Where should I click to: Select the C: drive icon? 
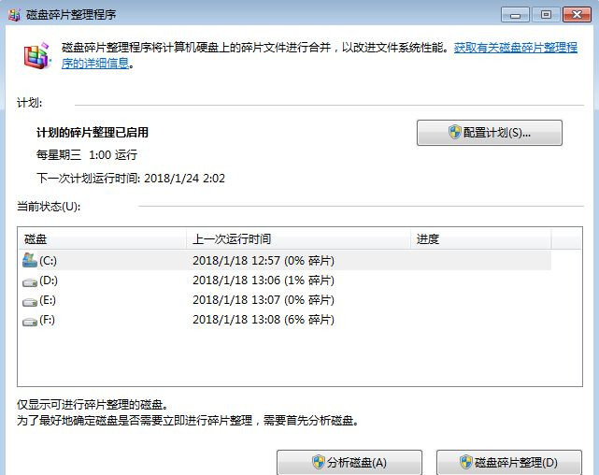pos(30,260)
